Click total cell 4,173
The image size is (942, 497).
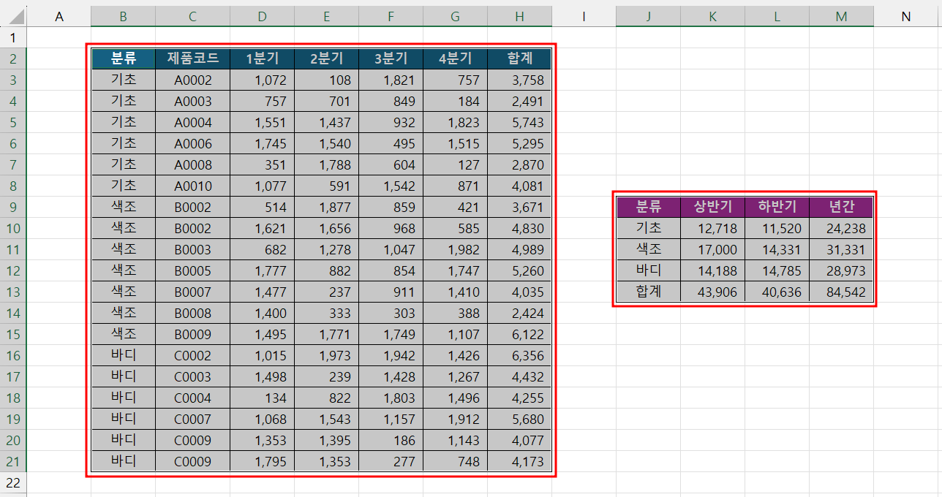pos(519,462)
